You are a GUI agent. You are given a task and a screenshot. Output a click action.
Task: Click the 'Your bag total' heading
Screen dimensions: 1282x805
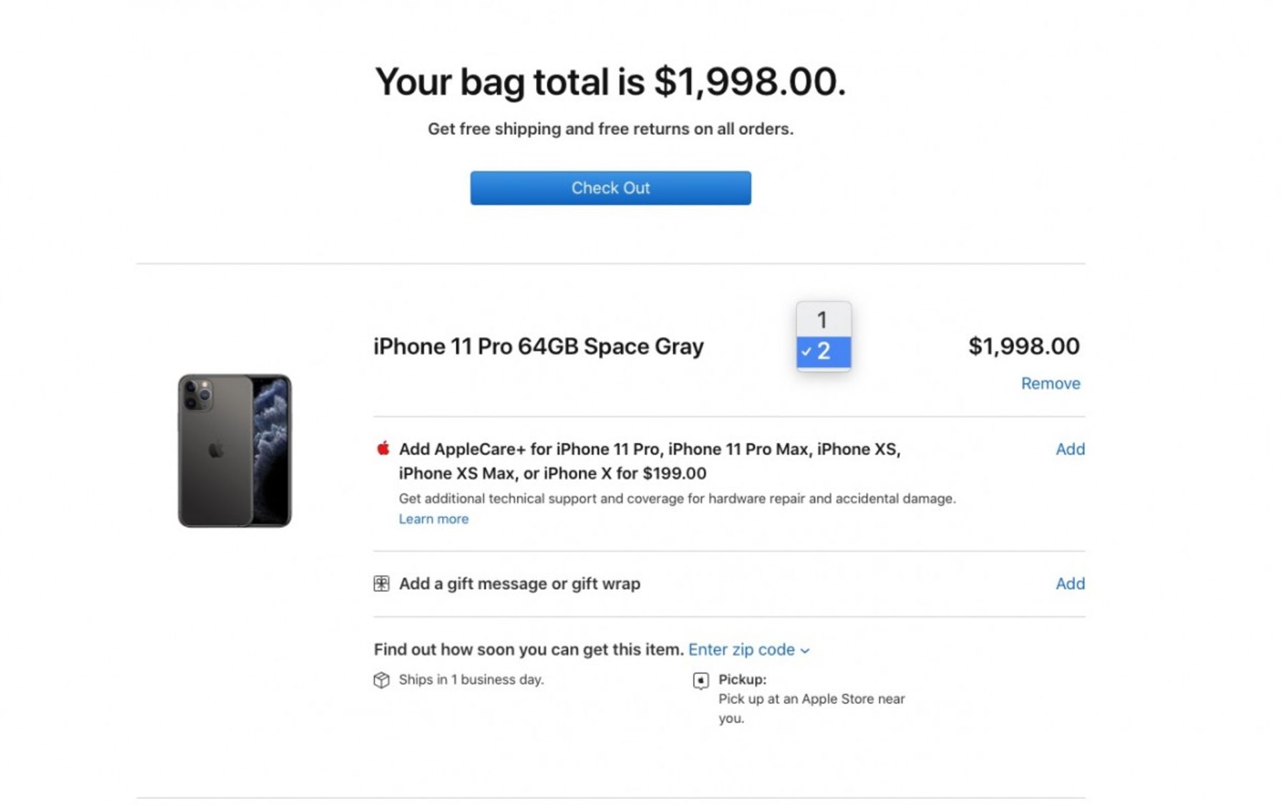tap(610, 81)
